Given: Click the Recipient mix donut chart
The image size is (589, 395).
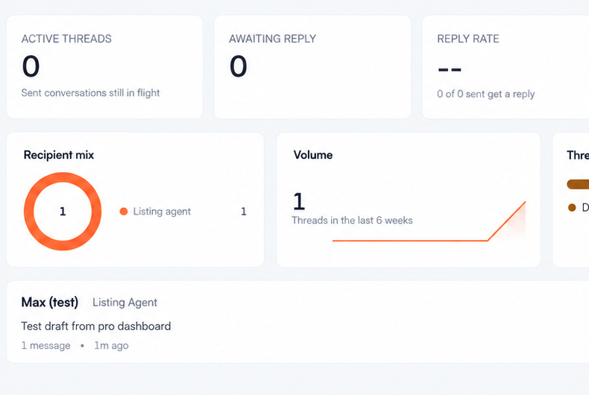Looking at the screenshot, I should click(63, 212).
